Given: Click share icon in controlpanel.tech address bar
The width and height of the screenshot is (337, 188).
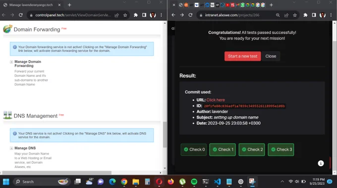Looking at the screenshot, I should pyautogui.click(x=116, y=15).
